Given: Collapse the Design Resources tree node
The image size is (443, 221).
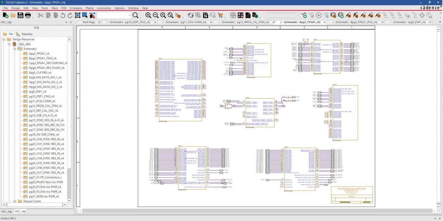Looking at the screenshot, I should 4,39.
